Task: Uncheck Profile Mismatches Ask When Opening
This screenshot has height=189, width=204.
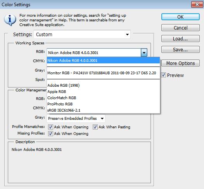Action: click(50, 127)
